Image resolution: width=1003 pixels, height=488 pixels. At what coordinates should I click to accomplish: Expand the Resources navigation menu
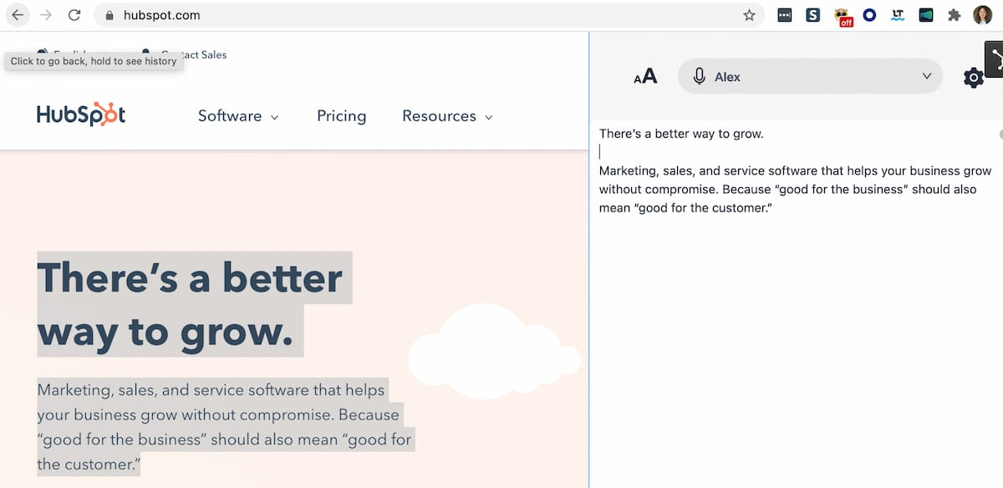point(447,116)
